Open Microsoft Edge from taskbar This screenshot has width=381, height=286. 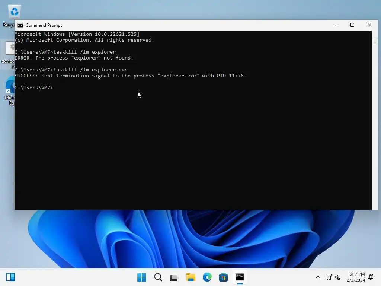[x=207, y=277]
